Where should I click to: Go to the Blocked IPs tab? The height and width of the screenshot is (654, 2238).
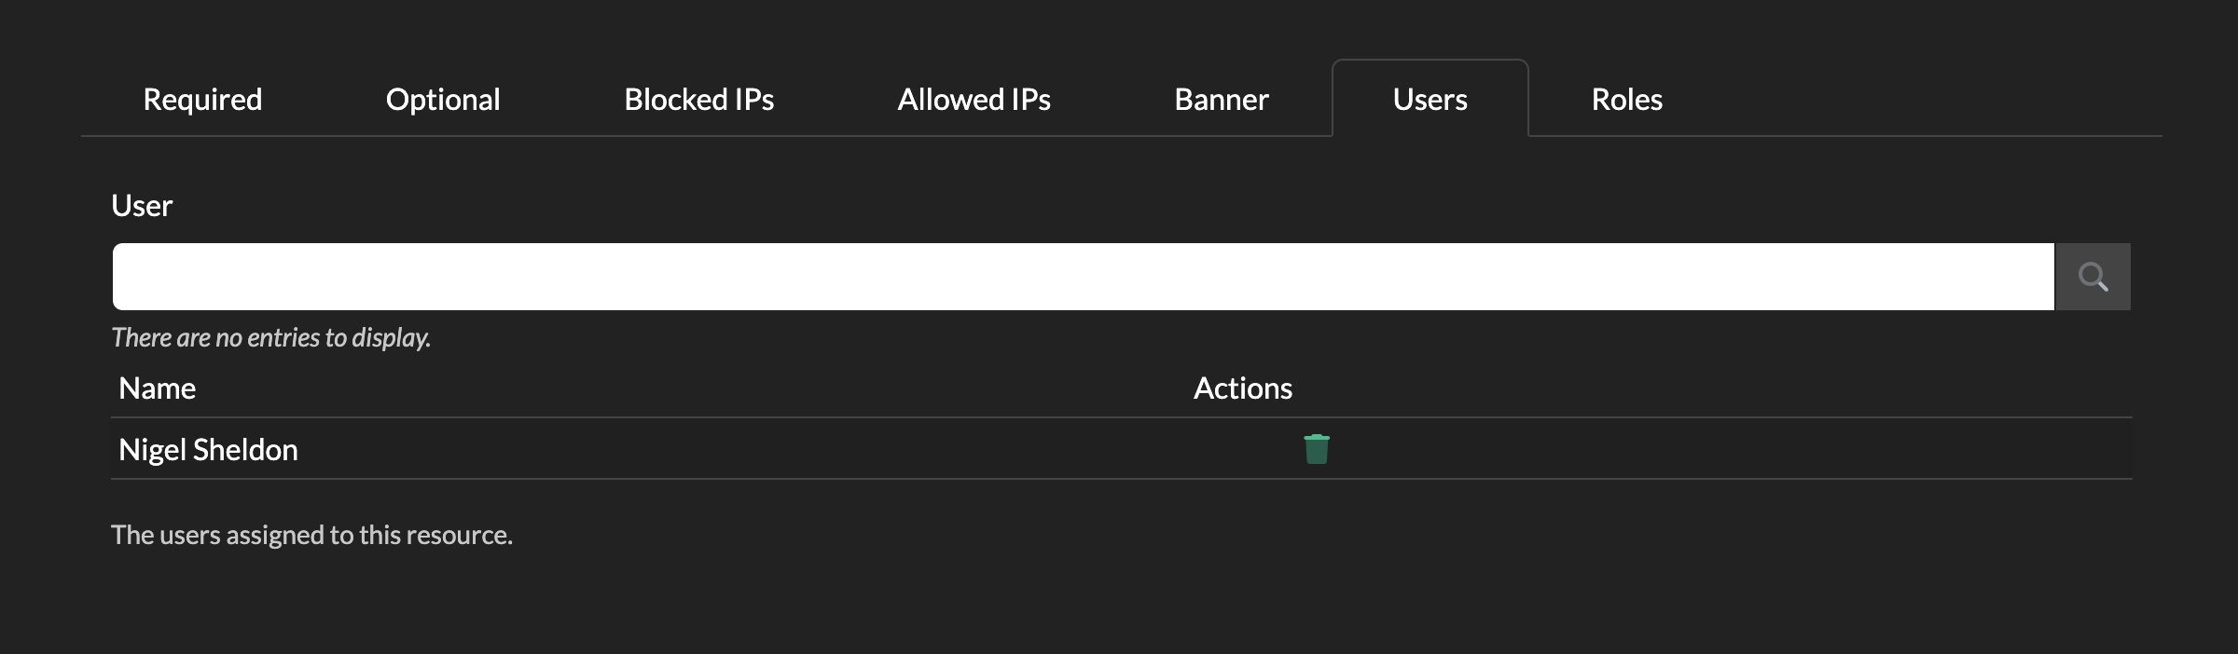(698, 100)
